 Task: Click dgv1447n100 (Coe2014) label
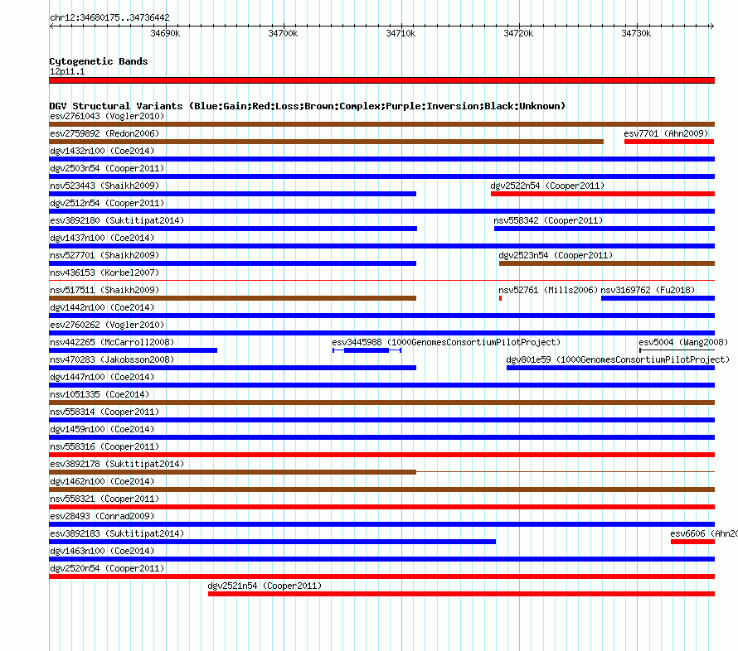tap(102, 377)
